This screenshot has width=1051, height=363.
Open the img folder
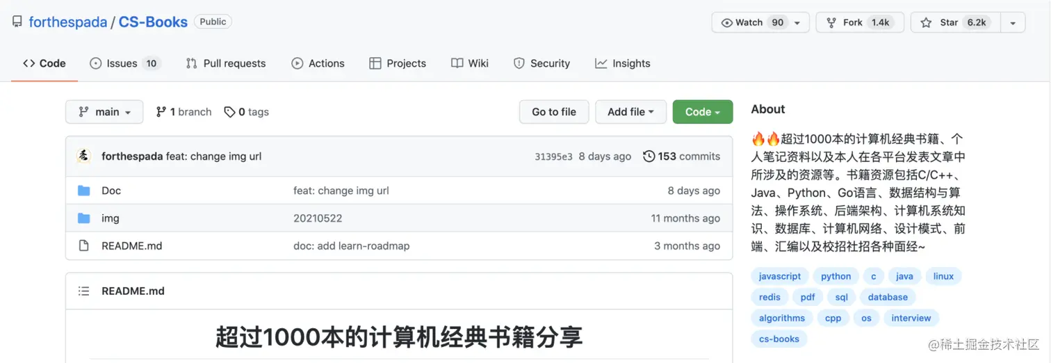pos(111,218)
